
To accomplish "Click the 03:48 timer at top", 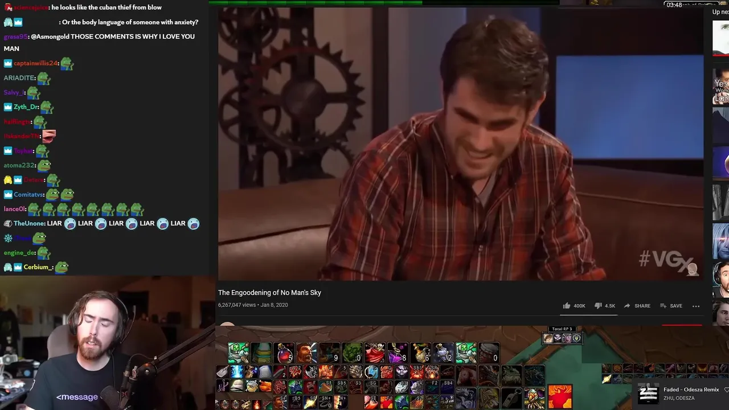I will (674, 5).
